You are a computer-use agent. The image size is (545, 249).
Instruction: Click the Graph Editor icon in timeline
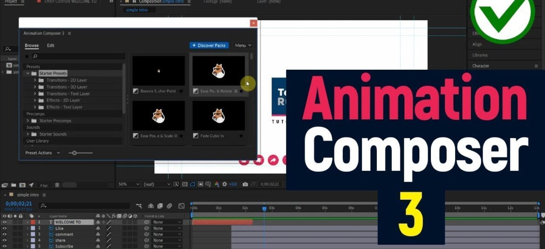(x=182, y=206)
